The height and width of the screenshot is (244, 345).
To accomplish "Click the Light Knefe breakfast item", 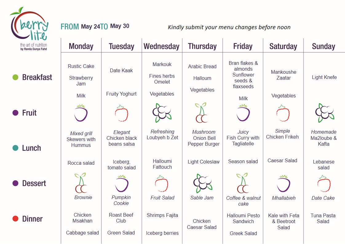I will tap(324, 77).
